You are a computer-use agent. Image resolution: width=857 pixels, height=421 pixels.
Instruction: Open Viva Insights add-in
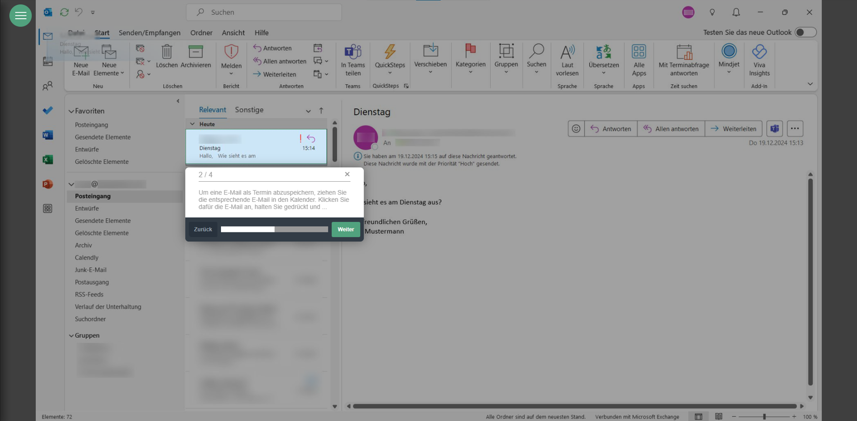759,60
